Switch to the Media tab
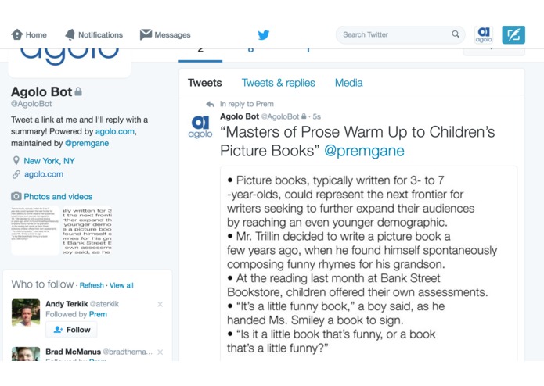This screenshot has height=386, width=544. pyautogui.click(x=348, y=83)
